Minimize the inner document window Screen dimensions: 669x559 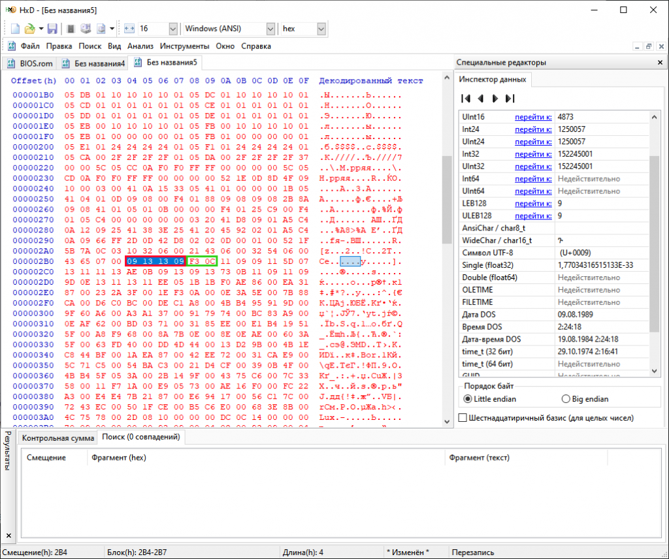click(x=637, y=46)
